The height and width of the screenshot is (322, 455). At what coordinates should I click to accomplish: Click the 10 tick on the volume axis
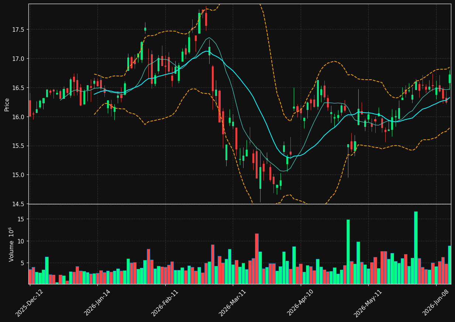(x=21, y=241)
